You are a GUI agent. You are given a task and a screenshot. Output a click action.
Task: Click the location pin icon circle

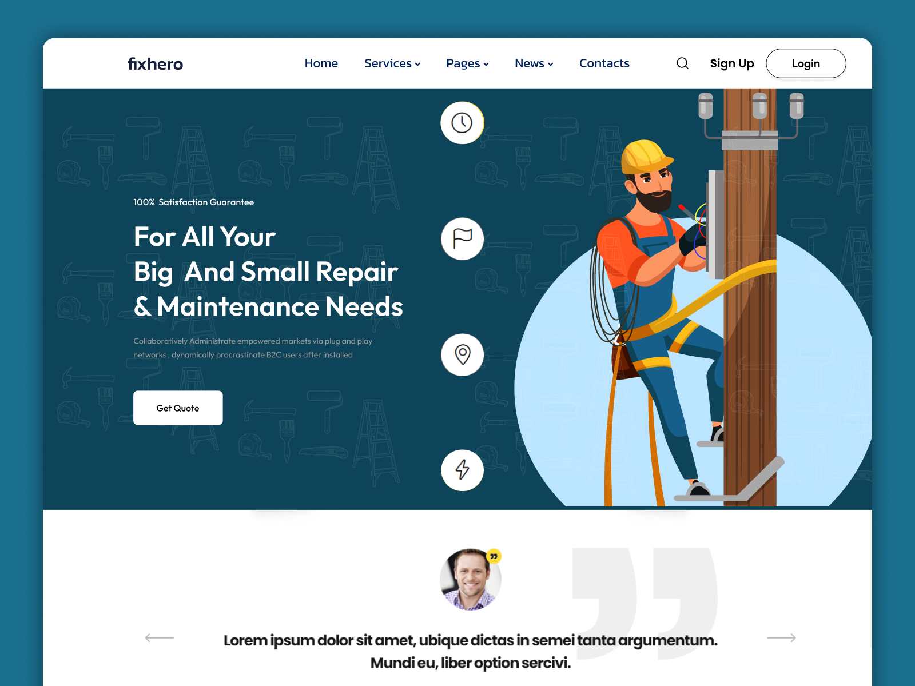462,355
